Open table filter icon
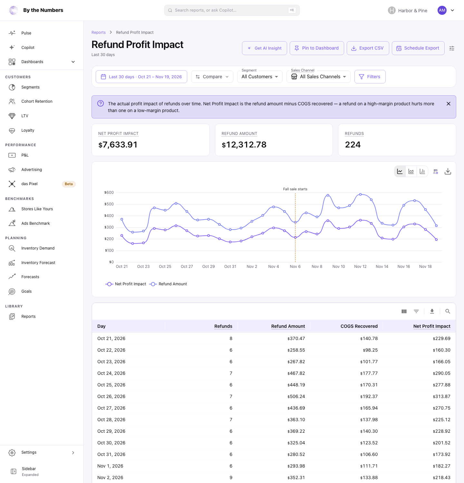This screenshot has width=464, height=483. click(416, 311)
